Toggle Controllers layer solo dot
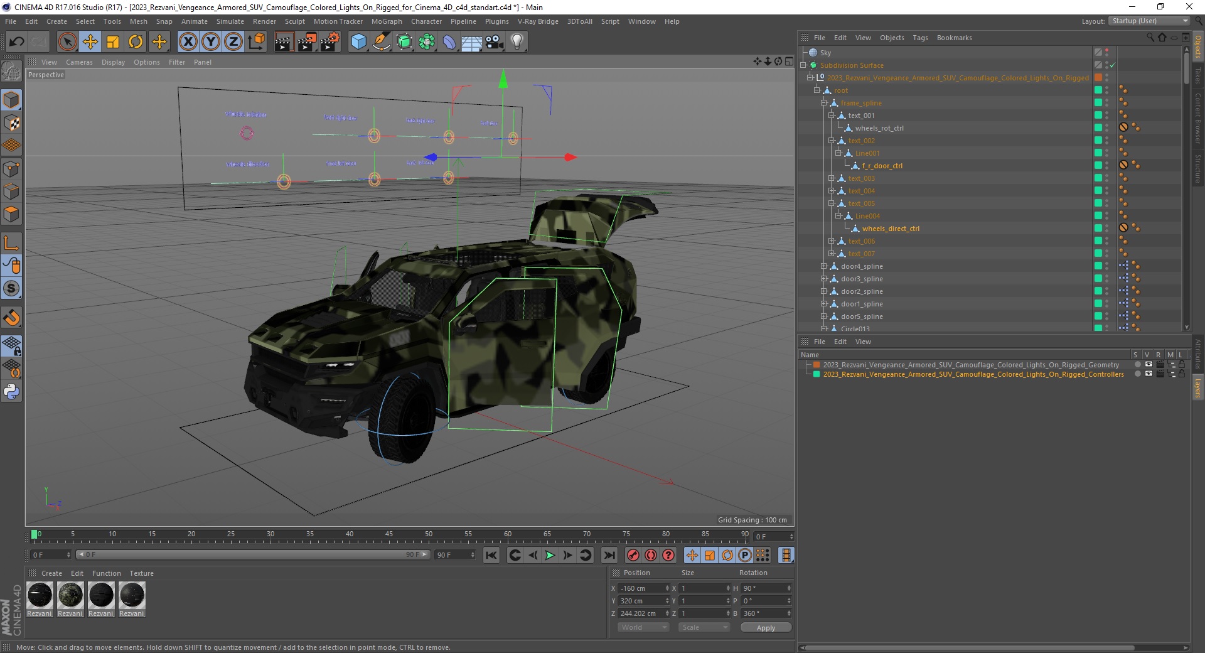The width and height of the screenshot is (1205, 653). [x=1137, y=374]
